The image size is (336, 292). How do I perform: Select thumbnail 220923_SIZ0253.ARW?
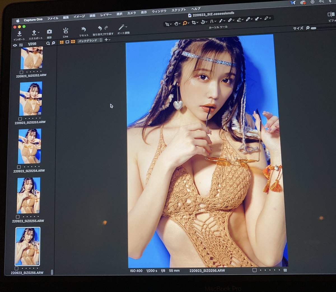(x=31, y=99)
